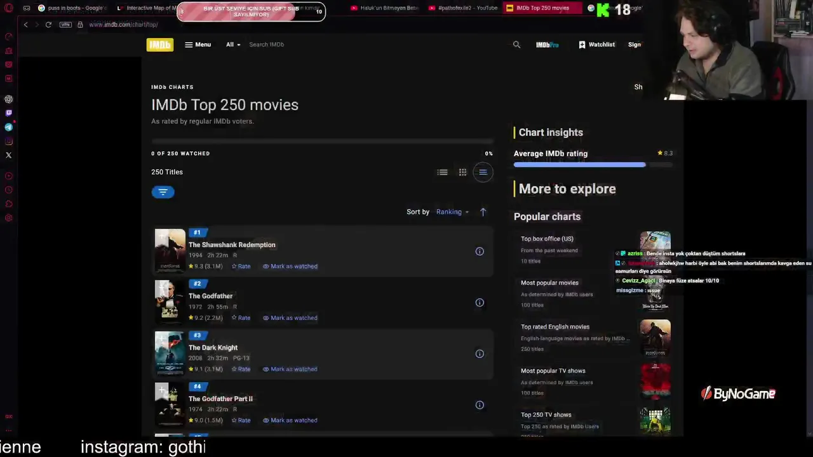
Task: Show info for The Godfather
Action: click(480, 303)
